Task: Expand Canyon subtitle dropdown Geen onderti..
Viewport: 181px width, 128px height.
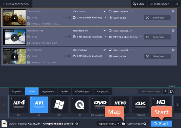Action: (x=122, y=11)
